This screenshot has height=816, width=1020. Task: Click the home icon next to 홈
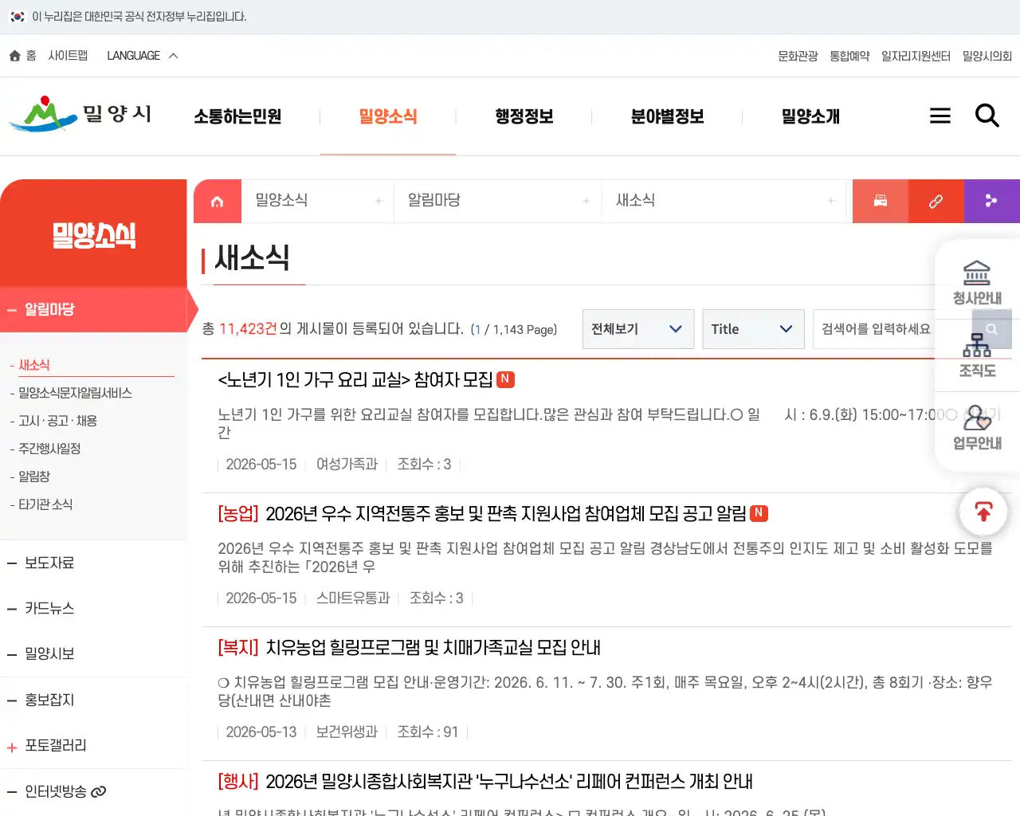click(x=14, y=56)
